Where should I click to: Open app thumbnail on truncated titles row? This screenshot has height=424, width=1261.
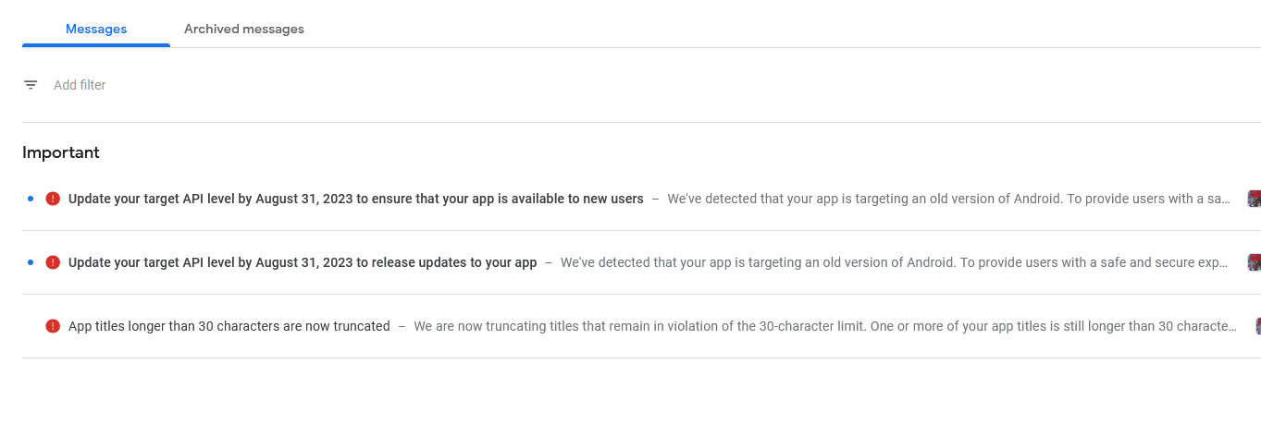1257,326
